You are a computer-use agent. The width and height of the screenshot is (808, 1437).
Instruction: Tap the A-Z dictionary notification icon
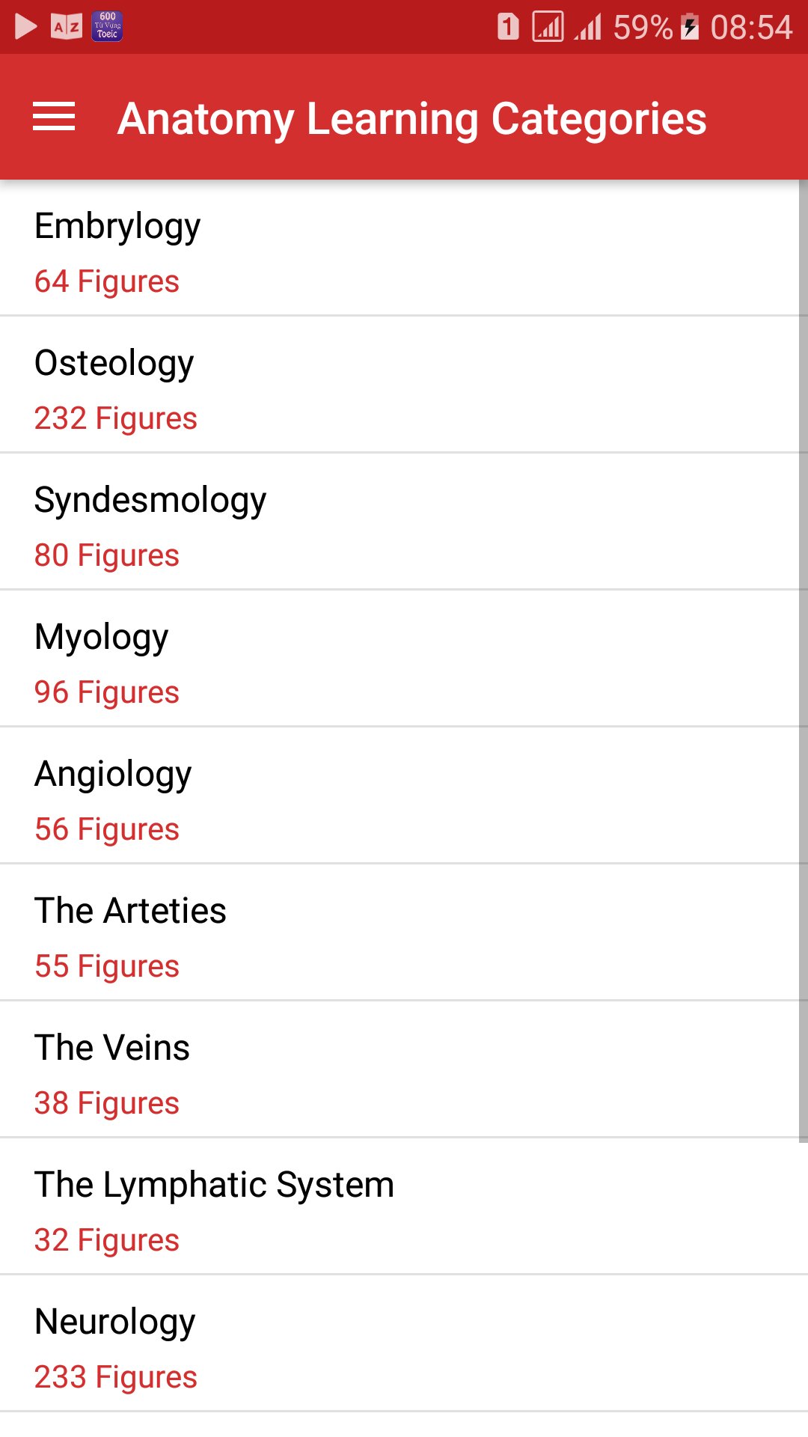click(67, 27)
